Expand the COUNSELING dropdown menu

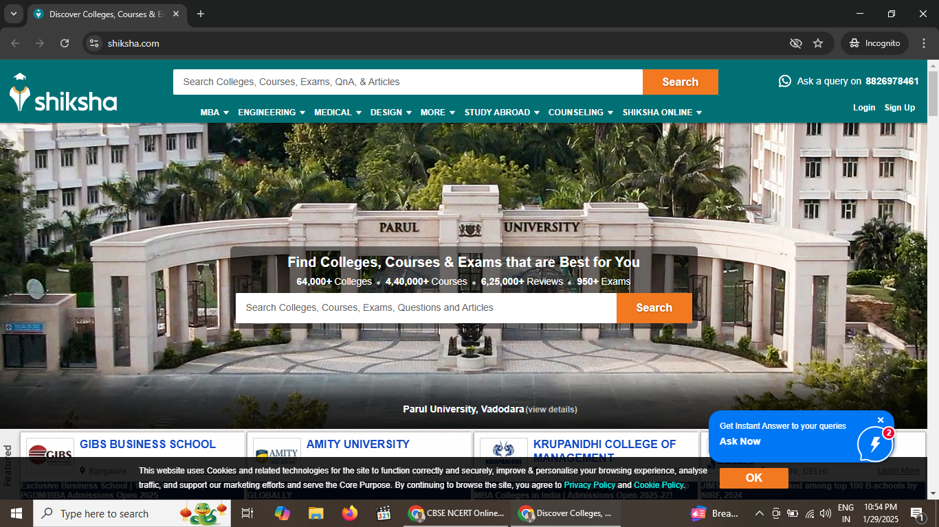tap(581, 113)
